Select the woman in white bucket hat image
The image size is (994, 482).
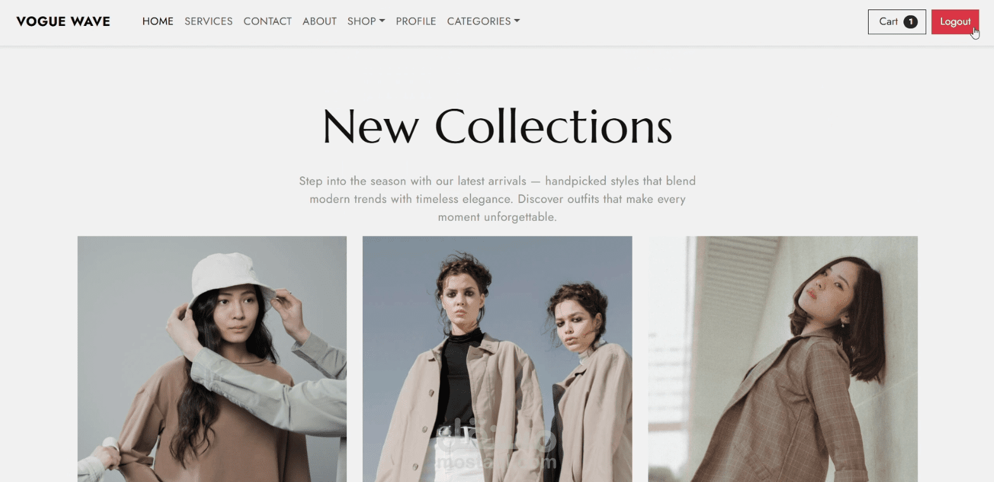pyautogui.click(x=212, y=359)
